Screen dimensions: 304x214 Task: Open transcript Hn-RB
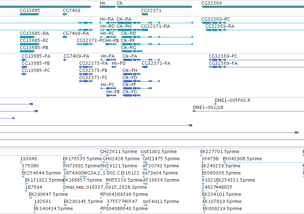(112, 40)
